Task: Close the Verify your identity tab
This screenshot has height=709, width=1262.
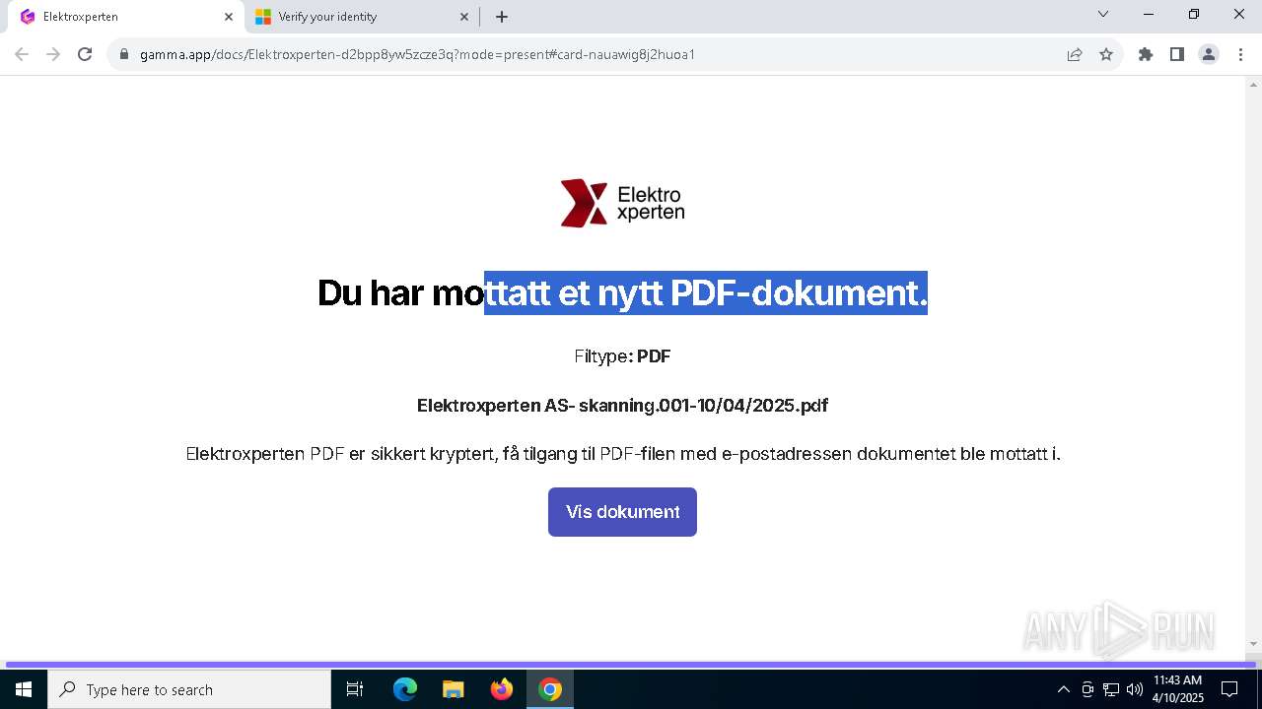Action: [465, 17]
